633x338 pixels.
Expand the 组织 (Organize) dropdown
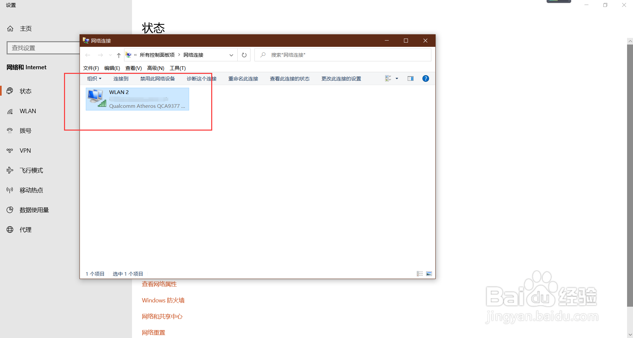tap(94, 78)
